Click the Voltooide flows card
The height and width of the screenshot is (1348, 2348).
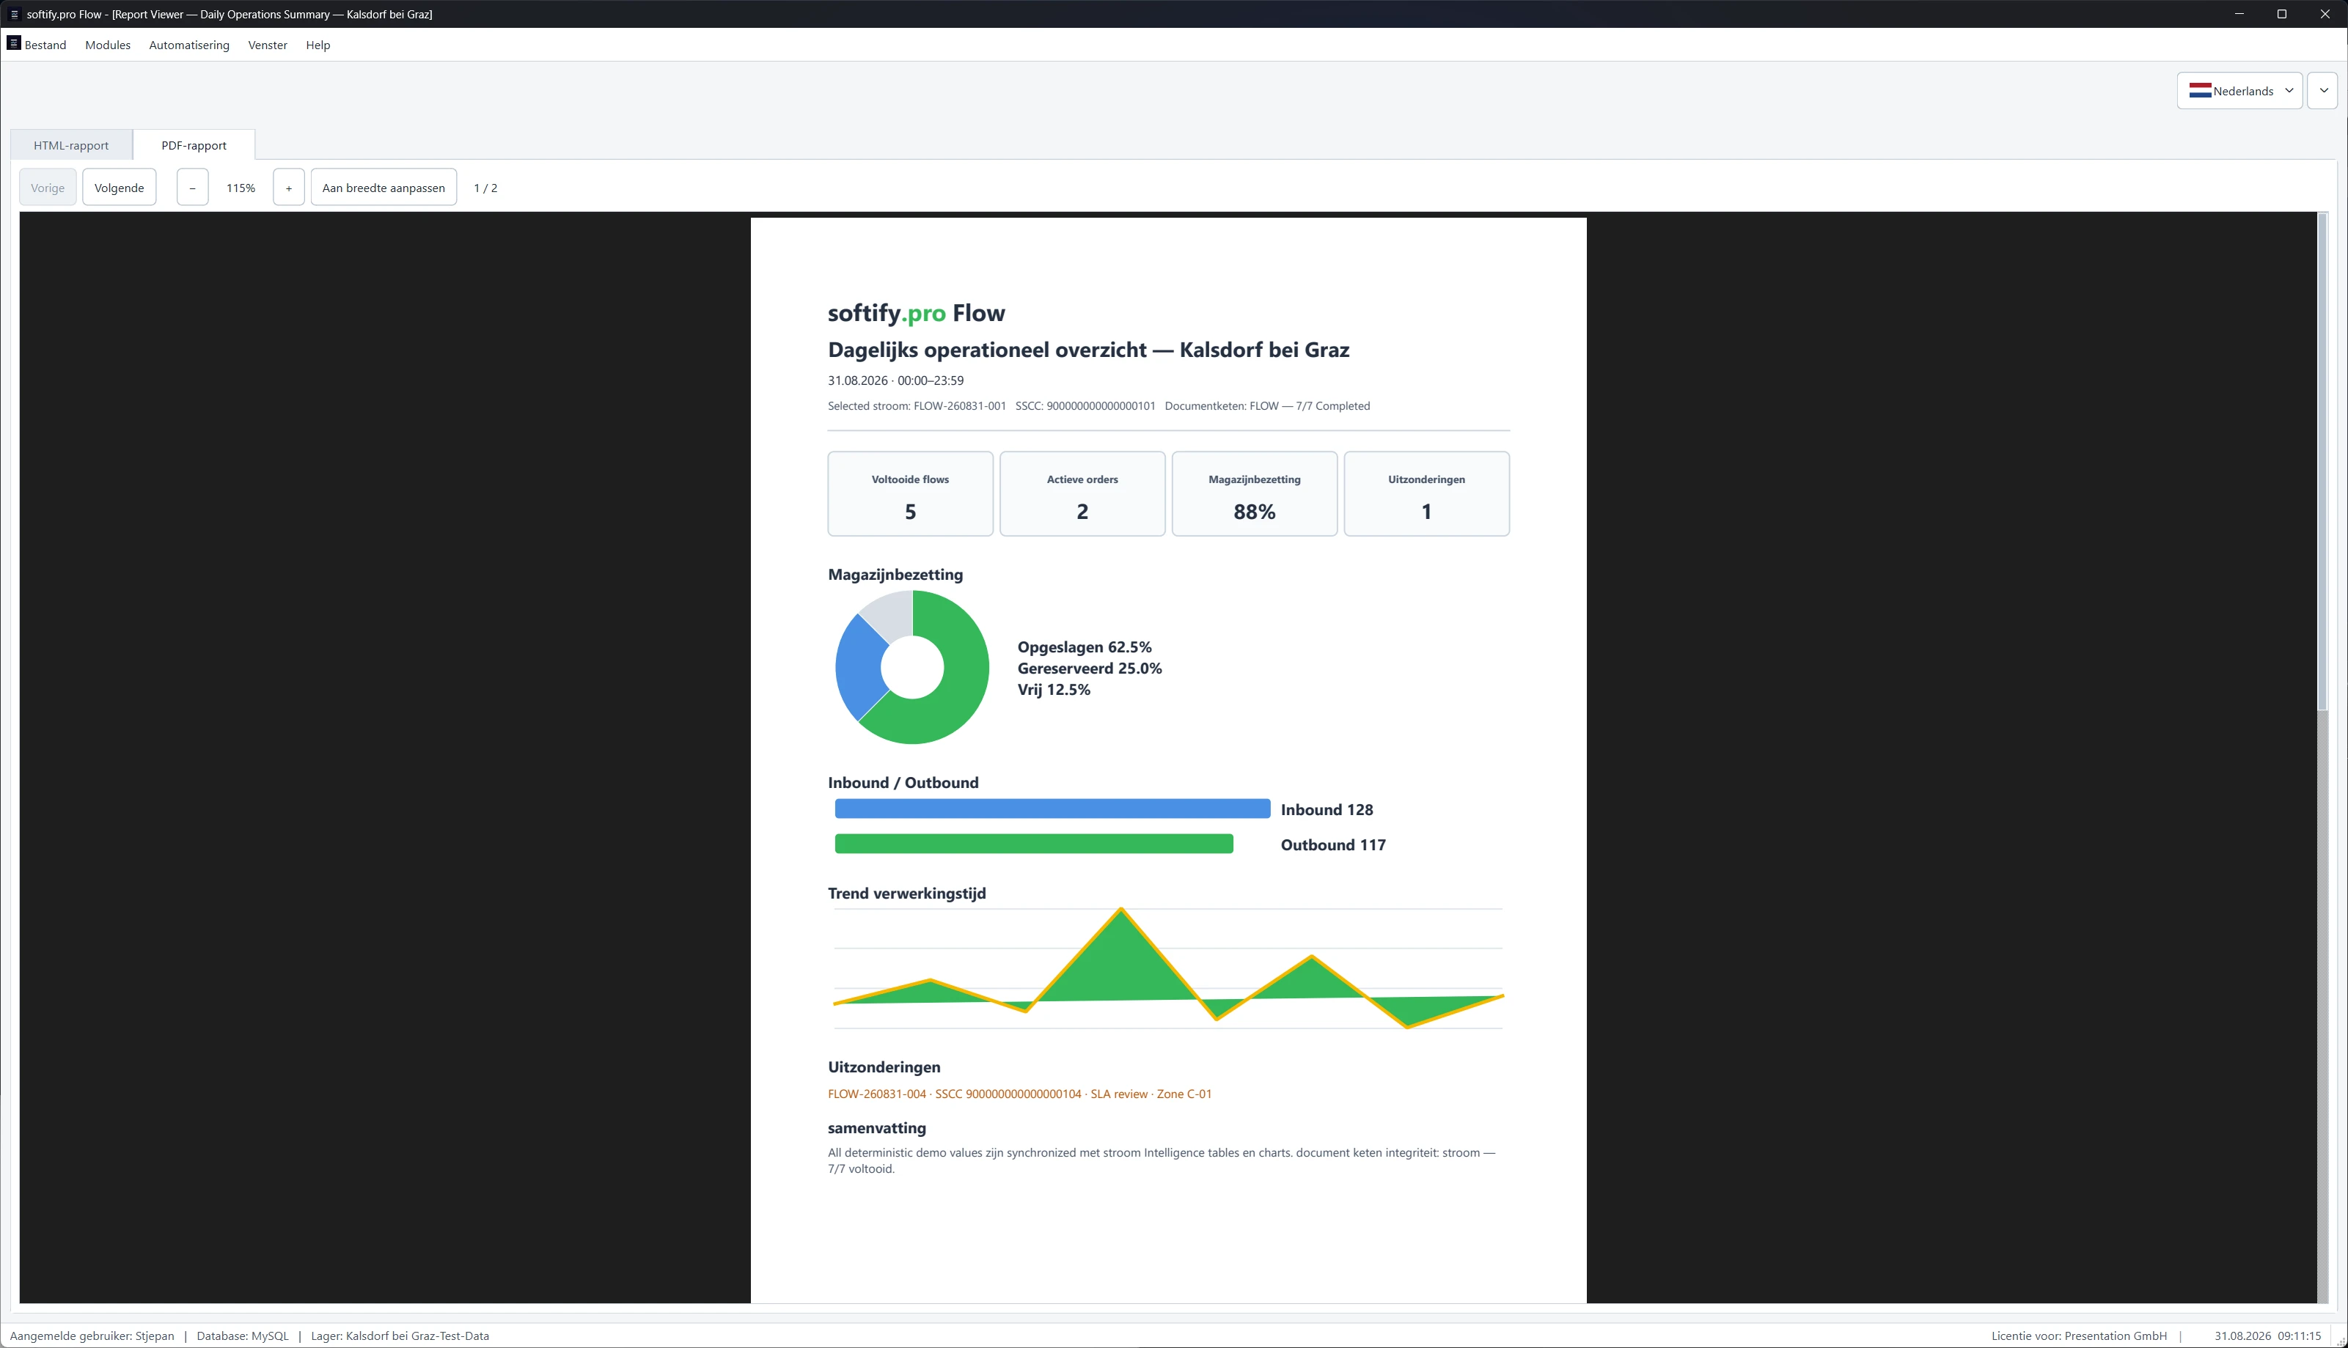[910, 493]
